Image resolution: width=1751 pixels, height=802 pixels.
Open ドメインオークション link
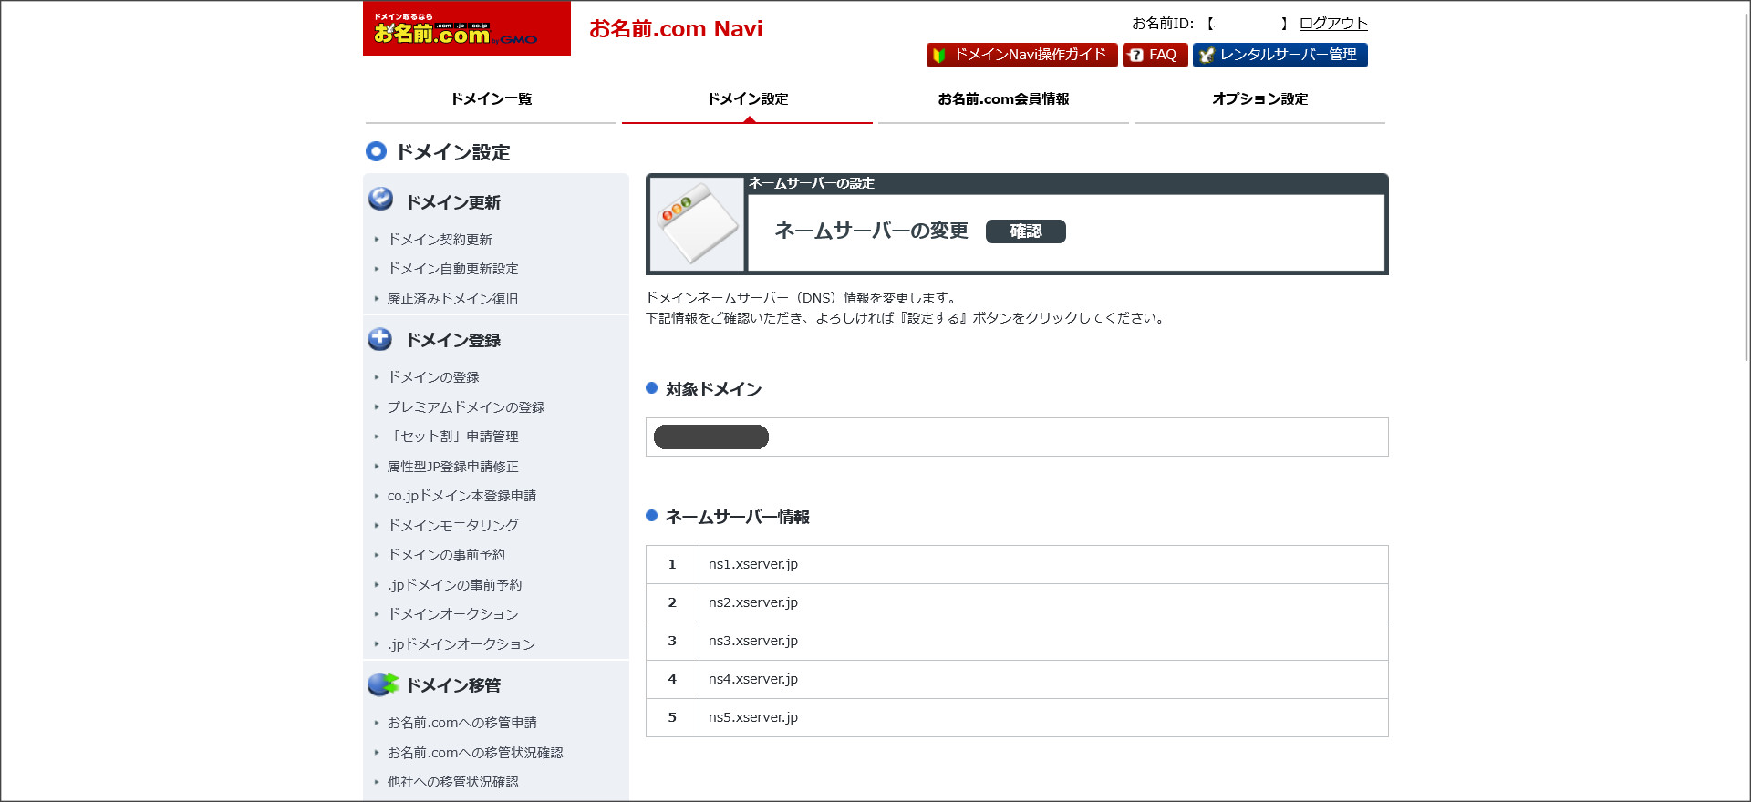[453, 614]
